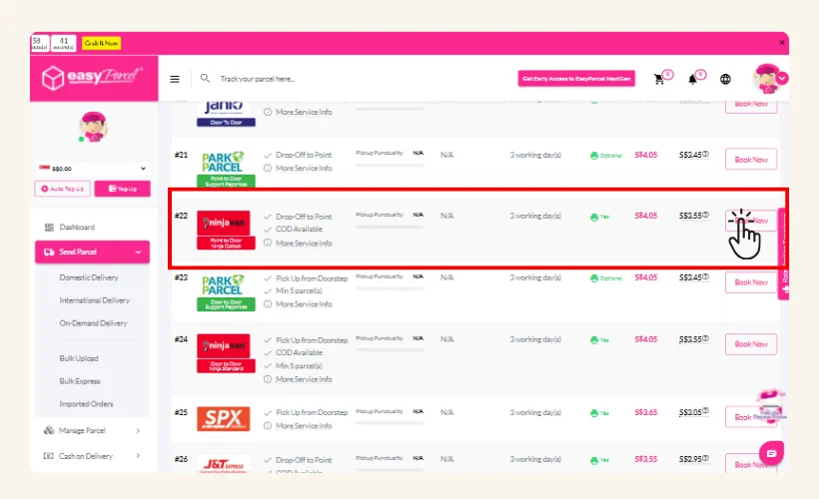Open the Dashboard menu item

77,228
